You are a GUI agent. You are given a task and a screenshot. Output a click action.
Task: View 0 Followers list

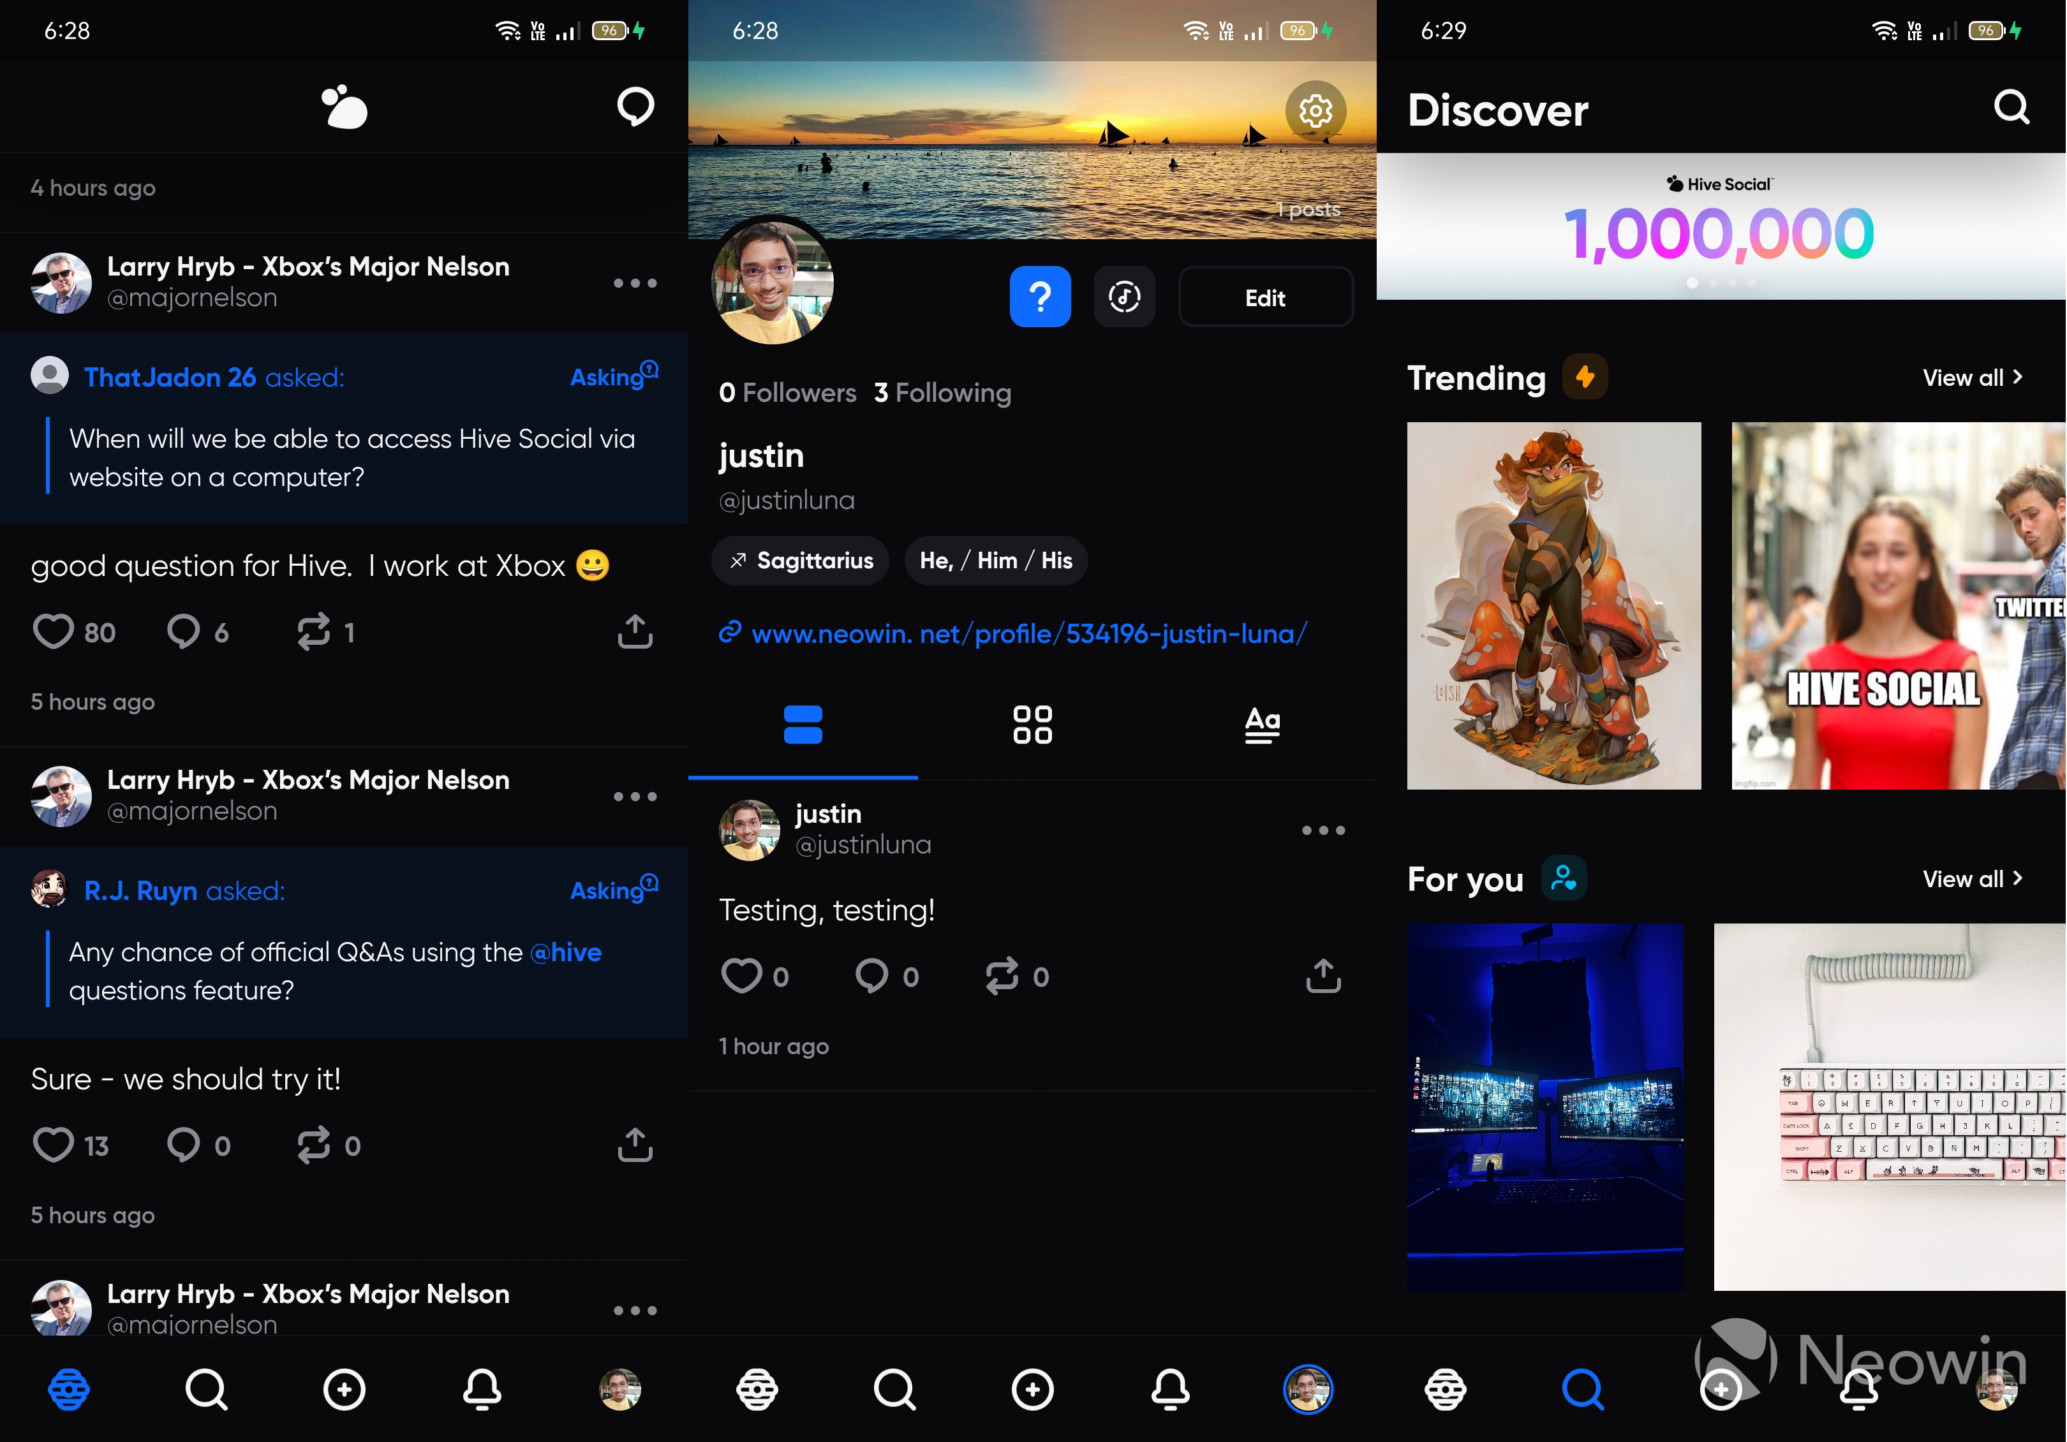(x=787, y=392)
